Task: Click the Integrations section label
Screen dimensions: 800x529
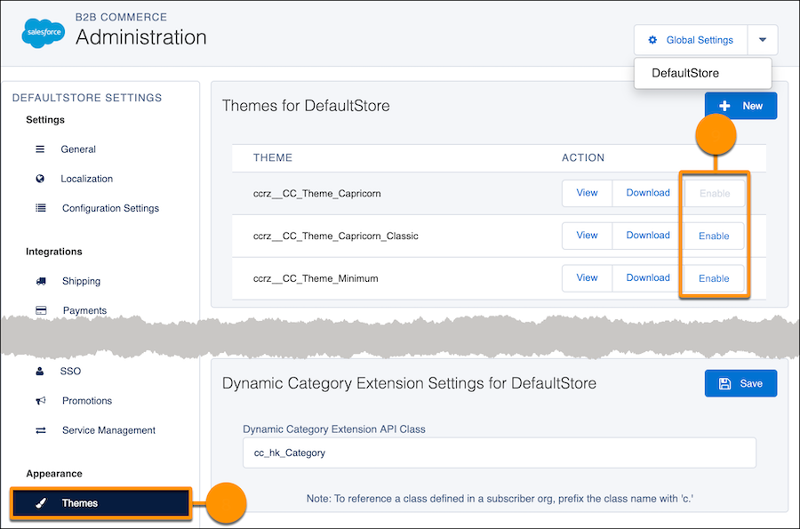Action: (53, 252)
